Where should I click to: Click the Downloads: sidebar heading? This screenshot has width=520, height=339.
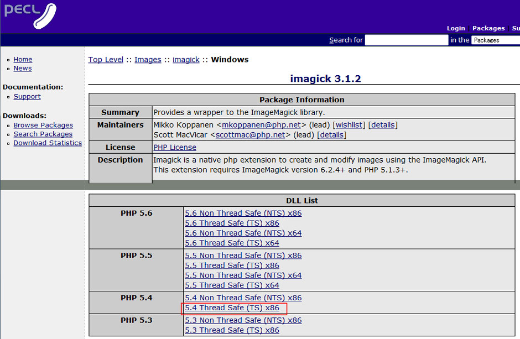click(x=24, y=116)
